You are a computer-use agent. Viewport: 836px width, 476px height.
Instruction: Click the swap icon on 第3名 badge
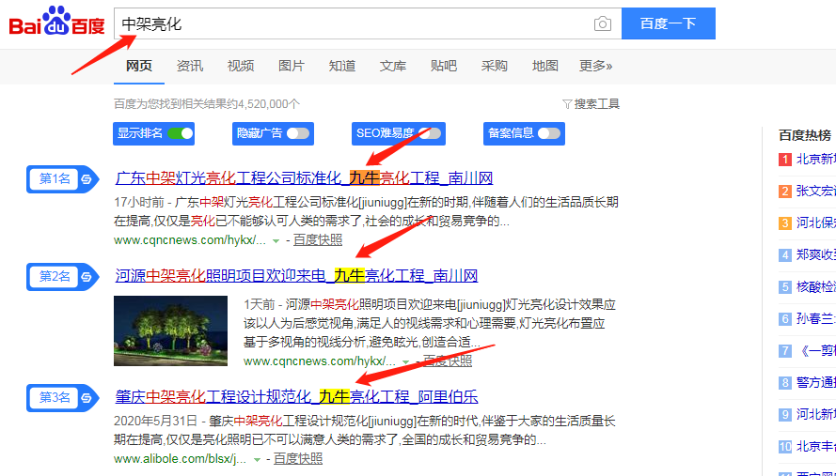87,398
